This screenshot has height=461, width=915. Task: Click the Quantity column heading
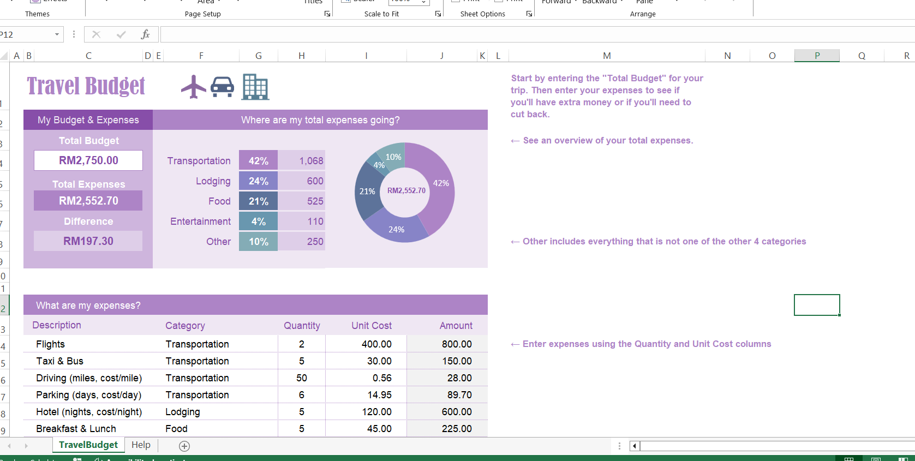(x=302, y=326)
